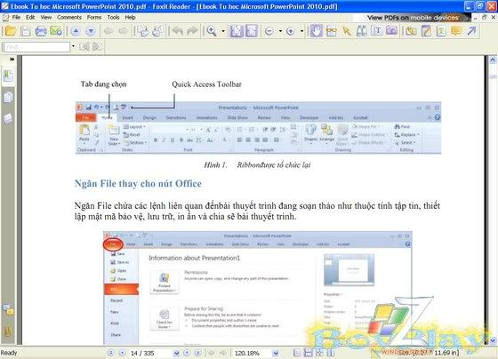
Task: Click inside the Find text field
Action: pyautogui.click(x=36, y=47)
